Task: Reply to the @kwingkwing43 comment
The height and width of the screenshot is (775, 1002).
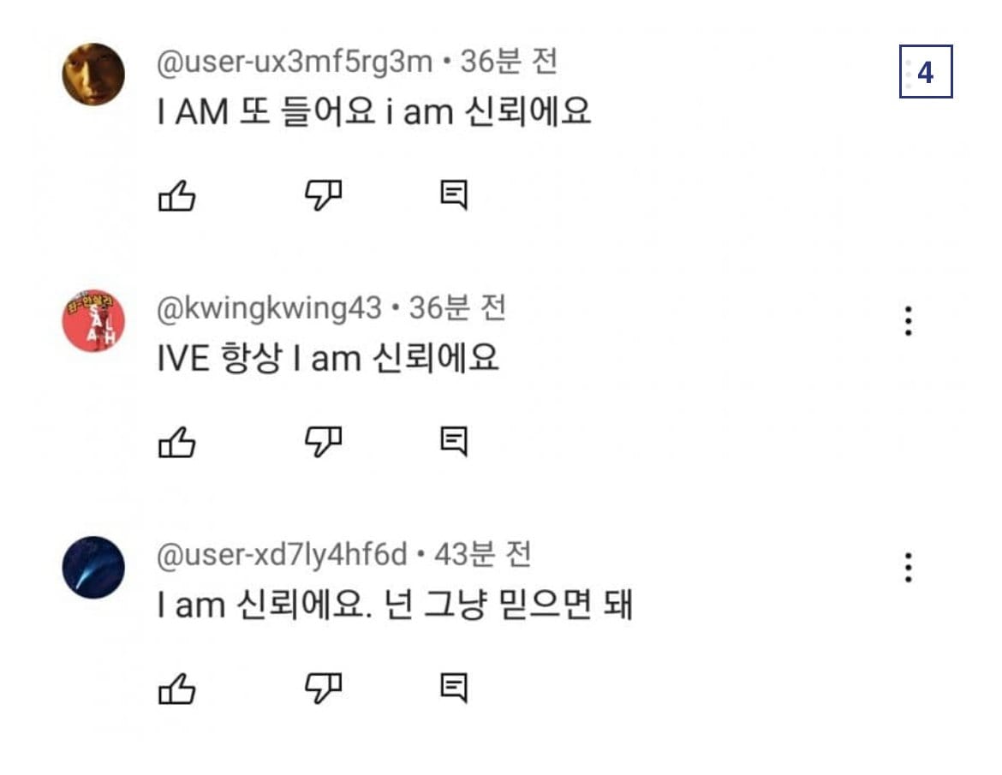Action: tap(454, 442)
